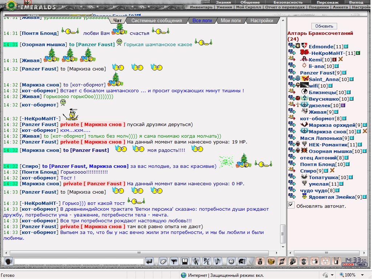Open Мой Скролл link
The height and width of the screenshot is (279, 372).
pos(248,7)
